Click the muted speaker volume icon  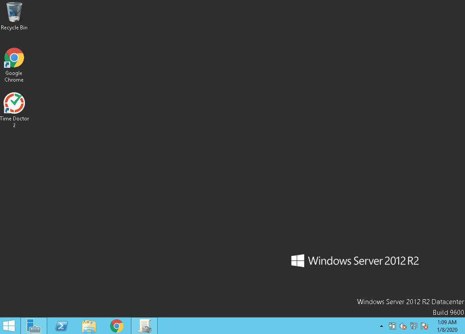click(x=403, y=326)
